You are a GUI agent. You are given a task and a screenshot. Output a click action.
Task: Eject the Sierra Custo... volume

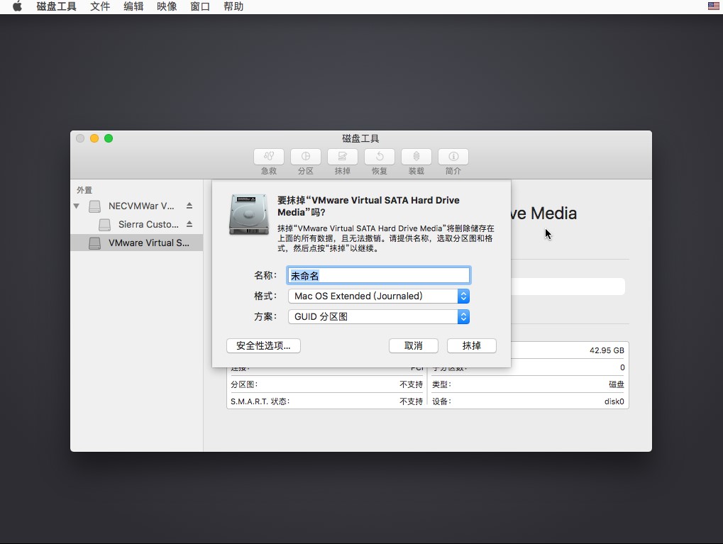tap(189, 224)
